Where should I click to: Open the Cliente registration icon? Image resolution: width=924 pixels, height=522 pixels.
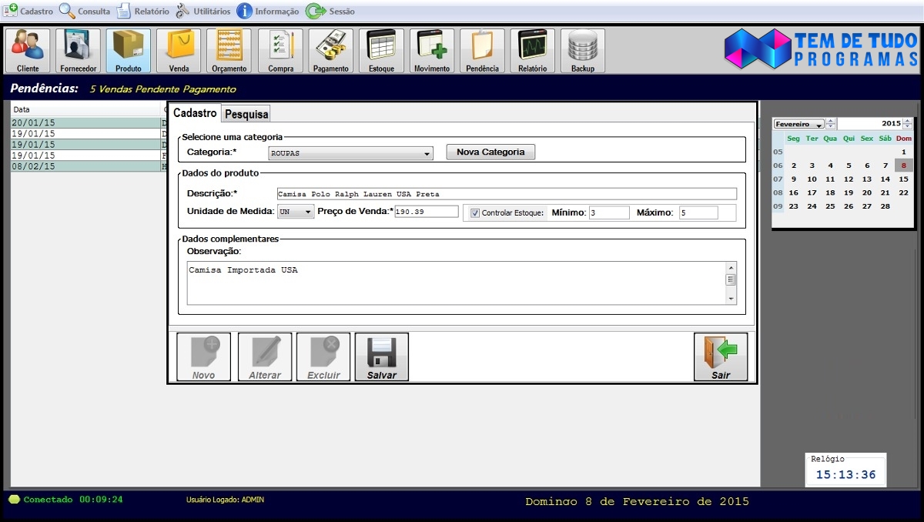tap(28, 51)
